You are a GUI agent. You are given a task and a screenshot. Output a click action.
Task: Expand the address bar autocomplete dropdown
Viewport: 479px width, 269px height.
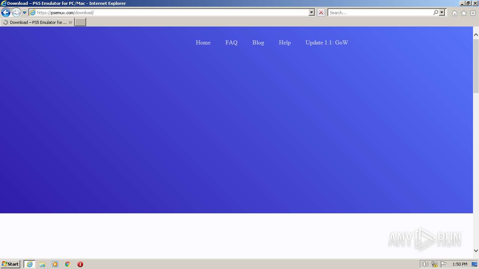[312, 12]
